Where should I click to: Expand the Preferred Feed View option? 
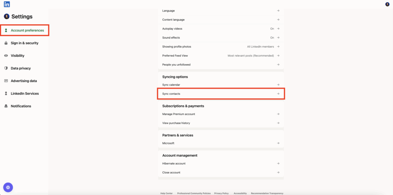(253, 56)
